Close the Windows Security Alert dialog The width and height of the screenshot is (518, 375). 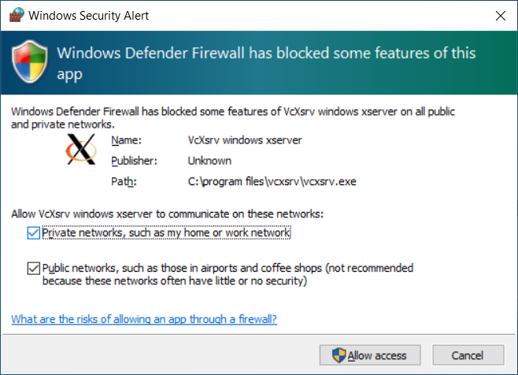coord(501,15)
